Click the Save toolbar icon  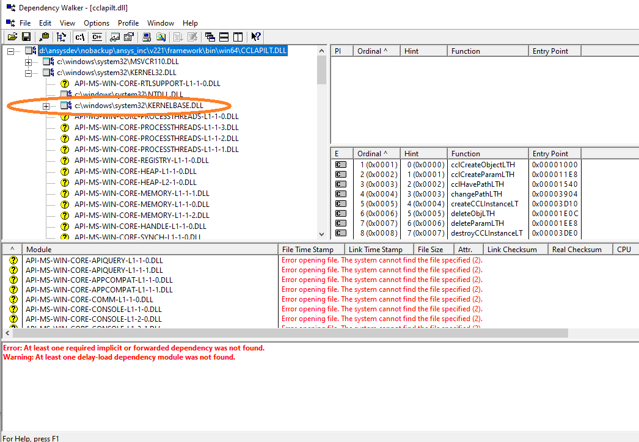pos(26,37)
